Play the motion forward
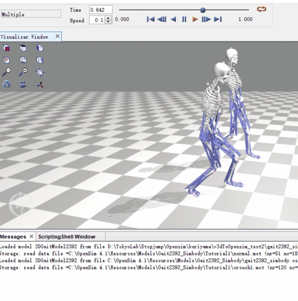 (195, 19)
